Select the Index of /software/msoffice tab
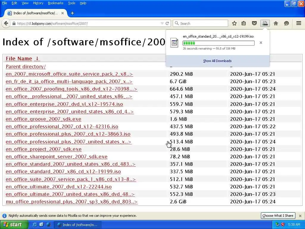Image resolution: width=305 pixels, height=229 pixels. tap(35, 13)
